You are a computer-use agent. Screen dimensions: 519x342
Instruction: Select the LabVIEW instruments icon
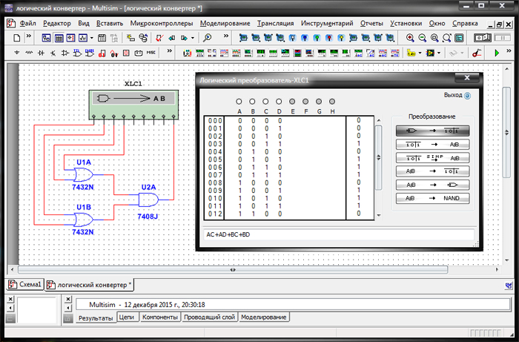click(431, 53)
